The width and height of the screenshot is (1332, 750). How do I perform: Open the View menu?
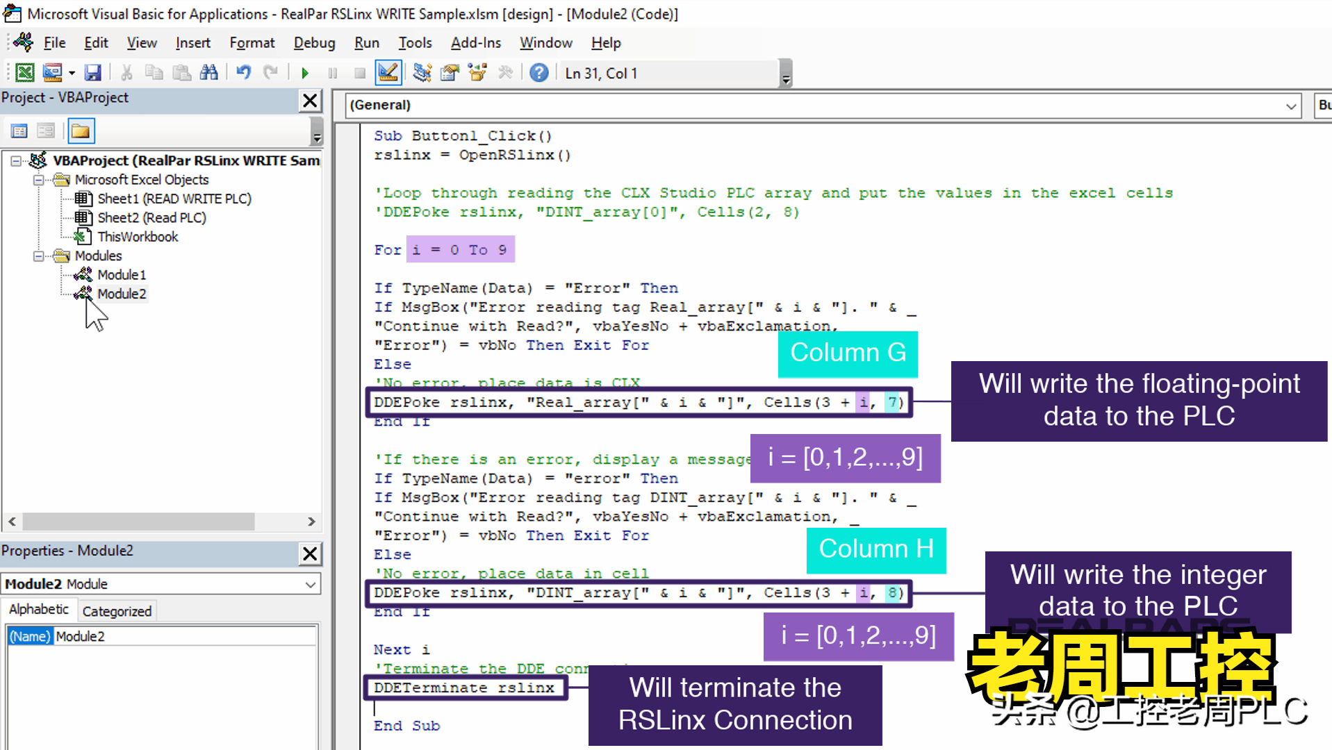(x=142, y=43)
